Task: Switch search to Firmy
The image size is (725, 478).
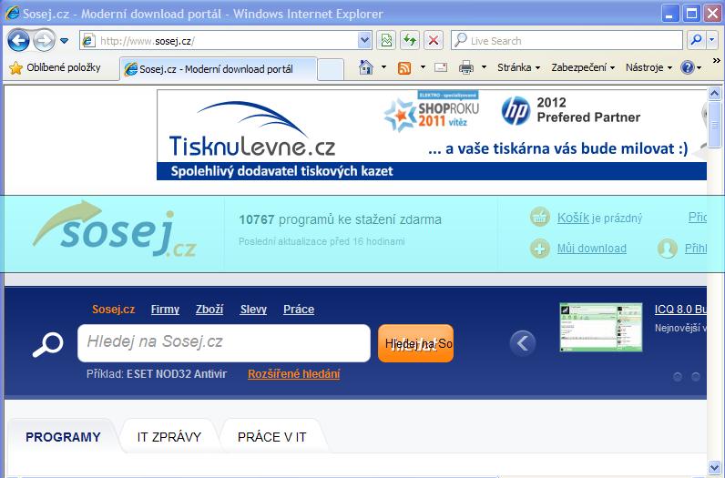Action: 165,310
